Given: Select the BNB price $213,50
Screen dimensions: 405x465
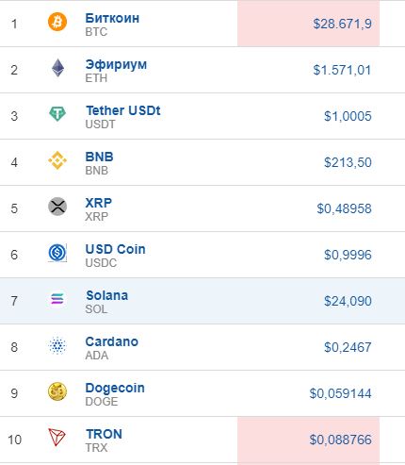Looking at the screenshot, I should 348,162.
